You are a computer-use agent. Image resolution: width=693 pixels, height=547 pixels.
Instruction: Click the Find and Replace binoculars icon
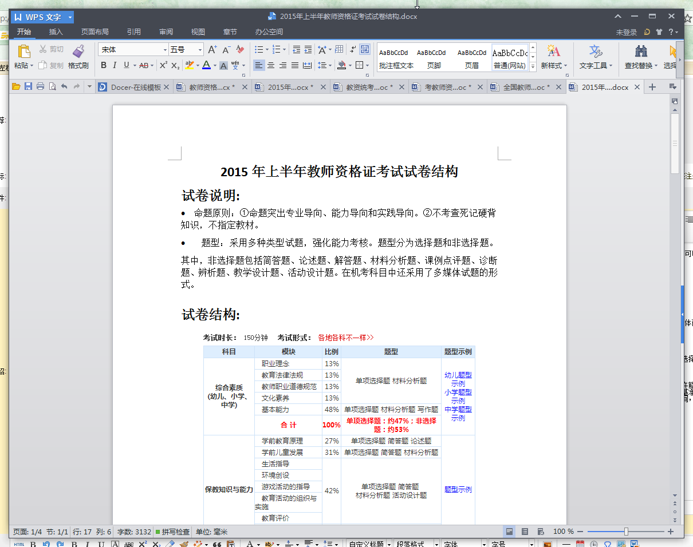(641, 51)
